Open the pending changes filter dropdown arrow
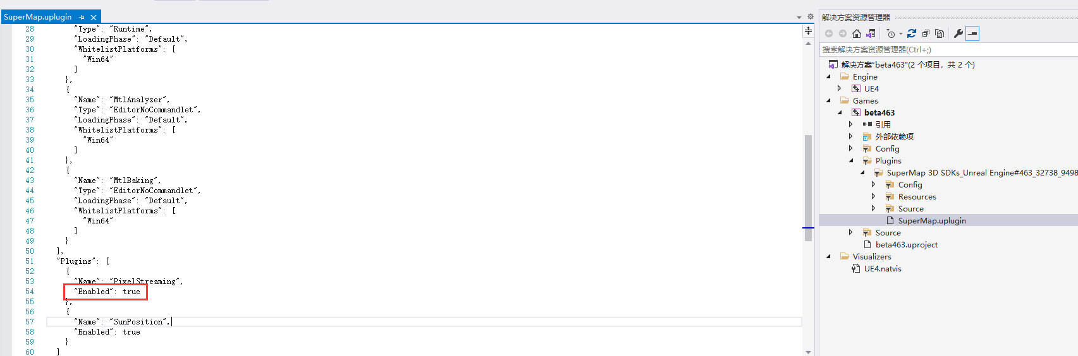Screen dimensions: 1078x356 pos(901,34)
